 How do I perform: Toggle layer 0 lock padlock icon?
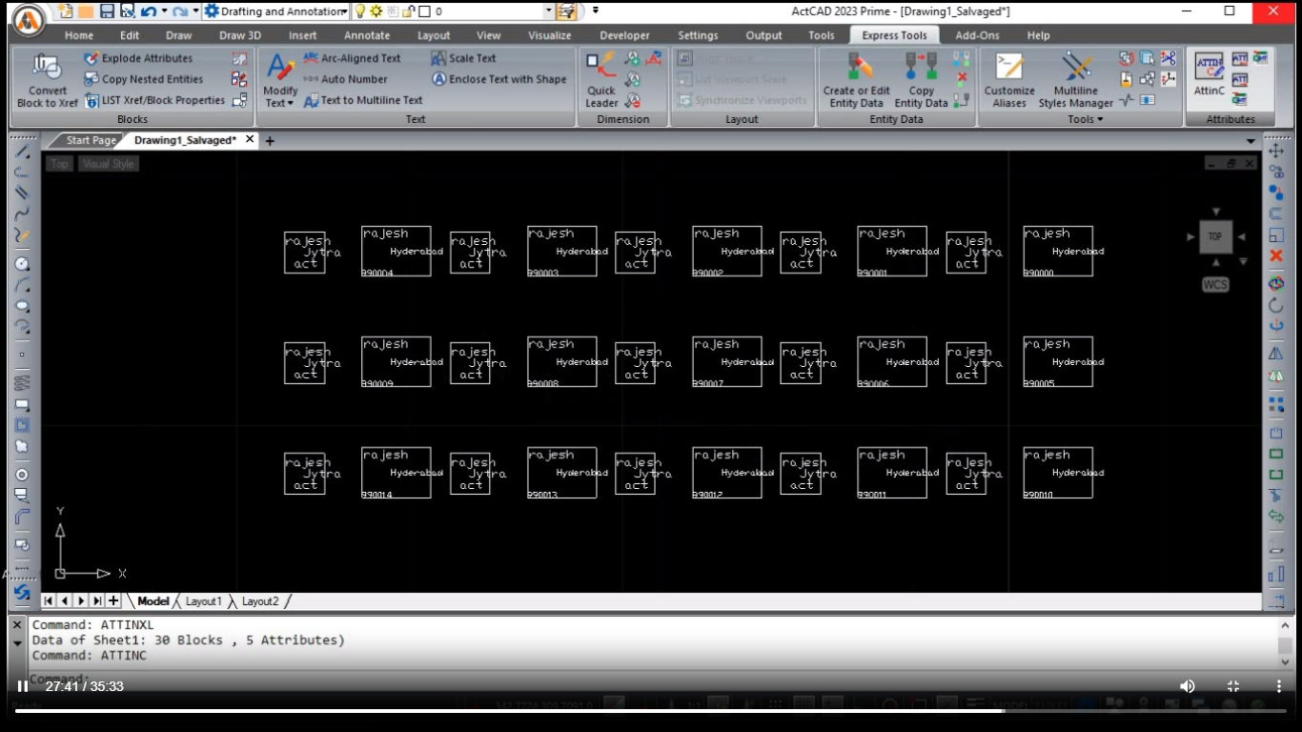(x=408, y=11)
